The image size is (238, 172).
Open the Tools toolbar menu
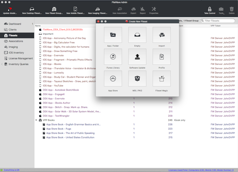221,11
